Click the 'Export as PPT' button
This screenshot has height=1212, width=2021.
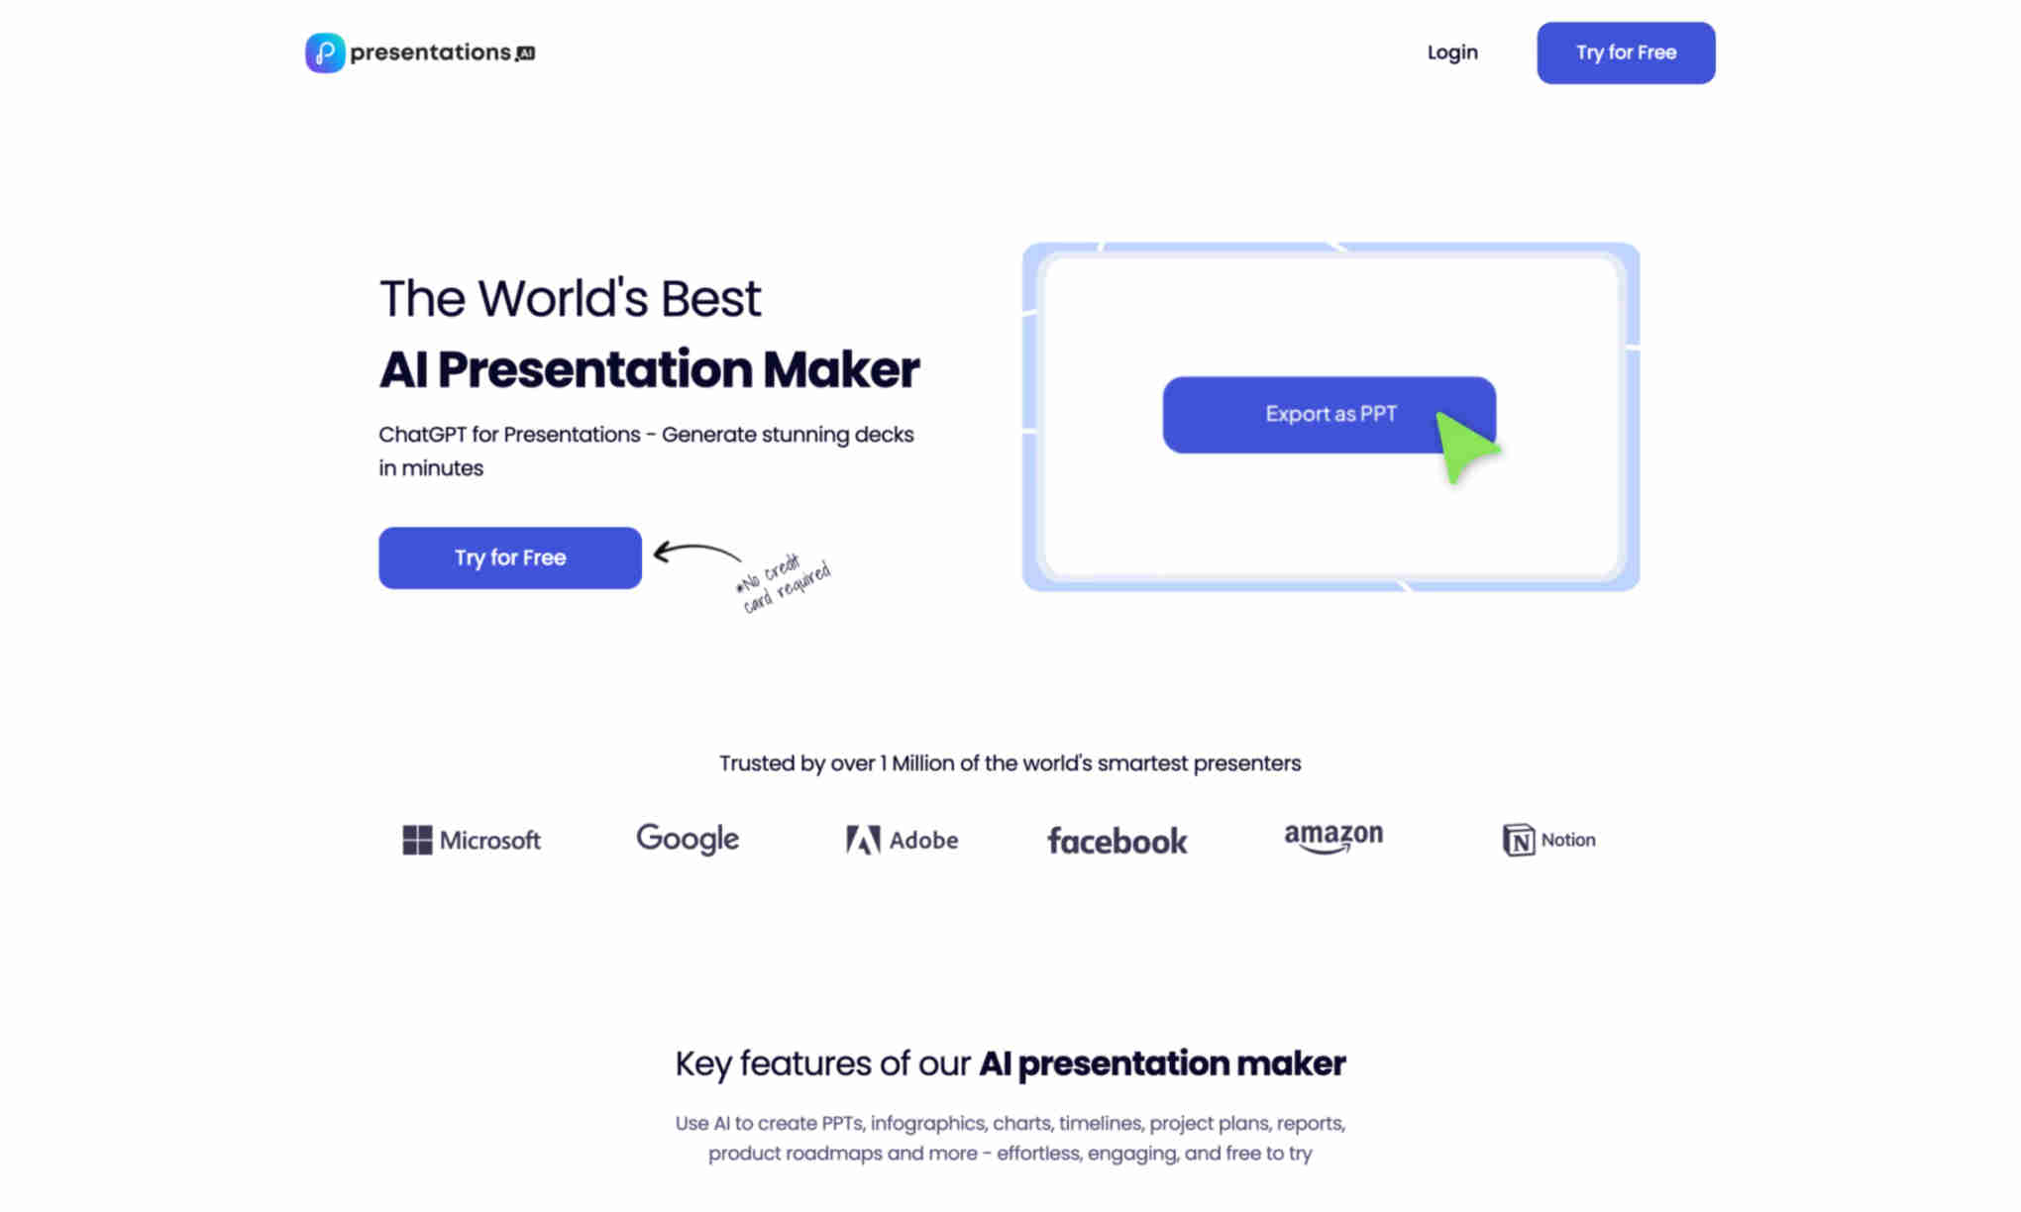(x=1330, y=414)
